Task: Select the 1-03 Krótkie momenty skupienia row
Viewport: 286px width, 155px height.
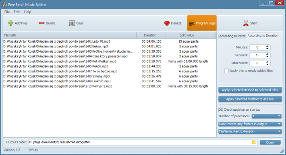Action: coord(109,51)
